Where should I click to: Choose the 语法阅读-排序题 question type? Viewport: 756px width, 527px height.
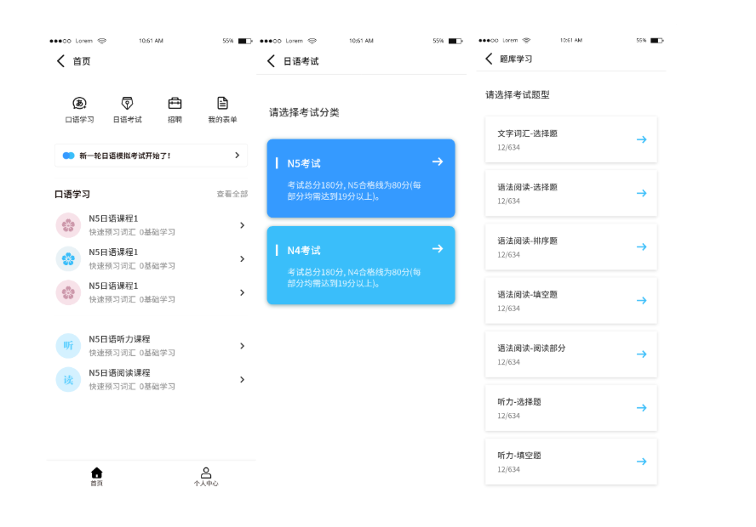click(570, 246)
